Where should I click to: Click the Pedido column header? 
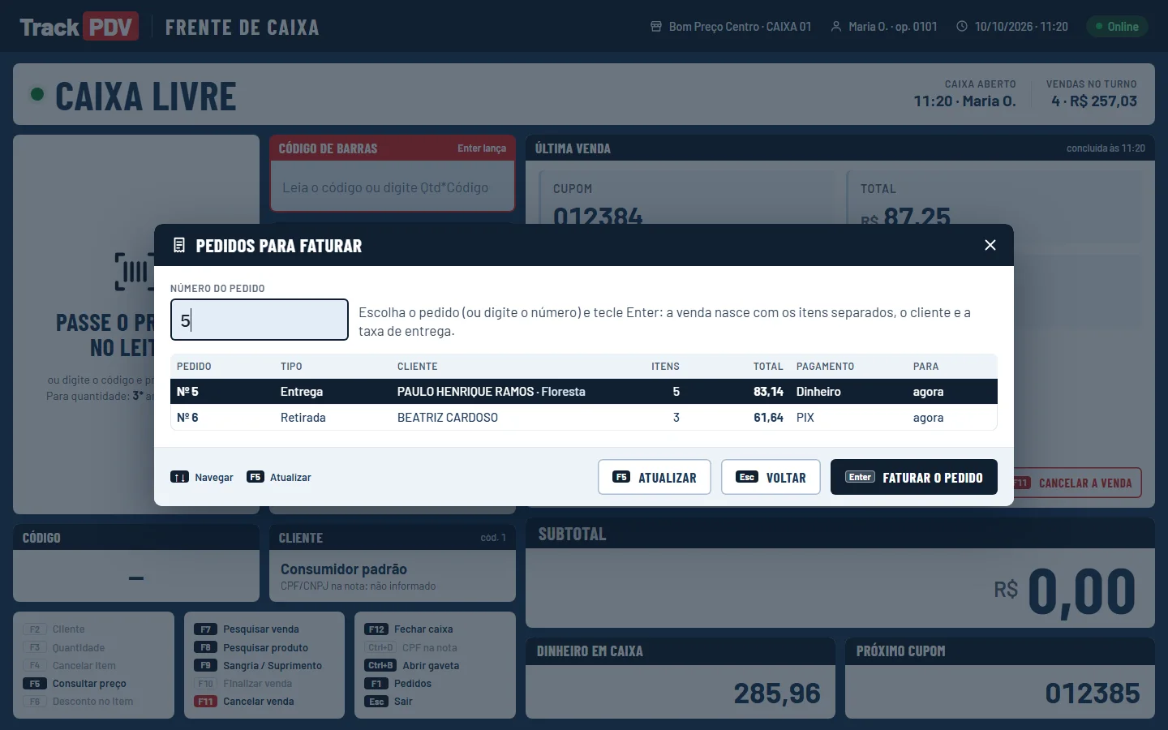[194, 367]
